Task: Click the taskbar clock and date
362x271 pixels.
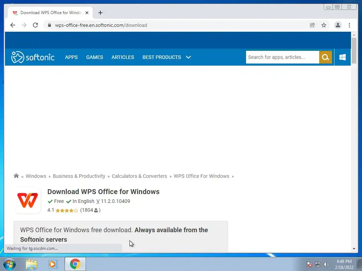Action: (x=344, y=264)
